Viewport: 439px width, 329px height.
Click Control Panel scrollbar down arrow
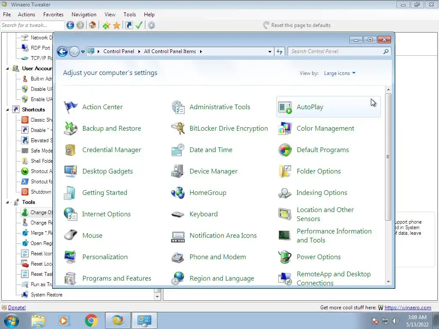(388, 282)
